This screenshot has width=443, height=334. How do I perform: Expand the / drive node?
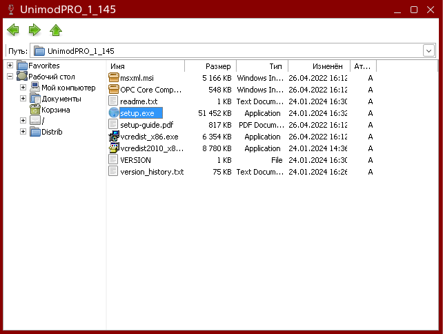coord(23,120)
